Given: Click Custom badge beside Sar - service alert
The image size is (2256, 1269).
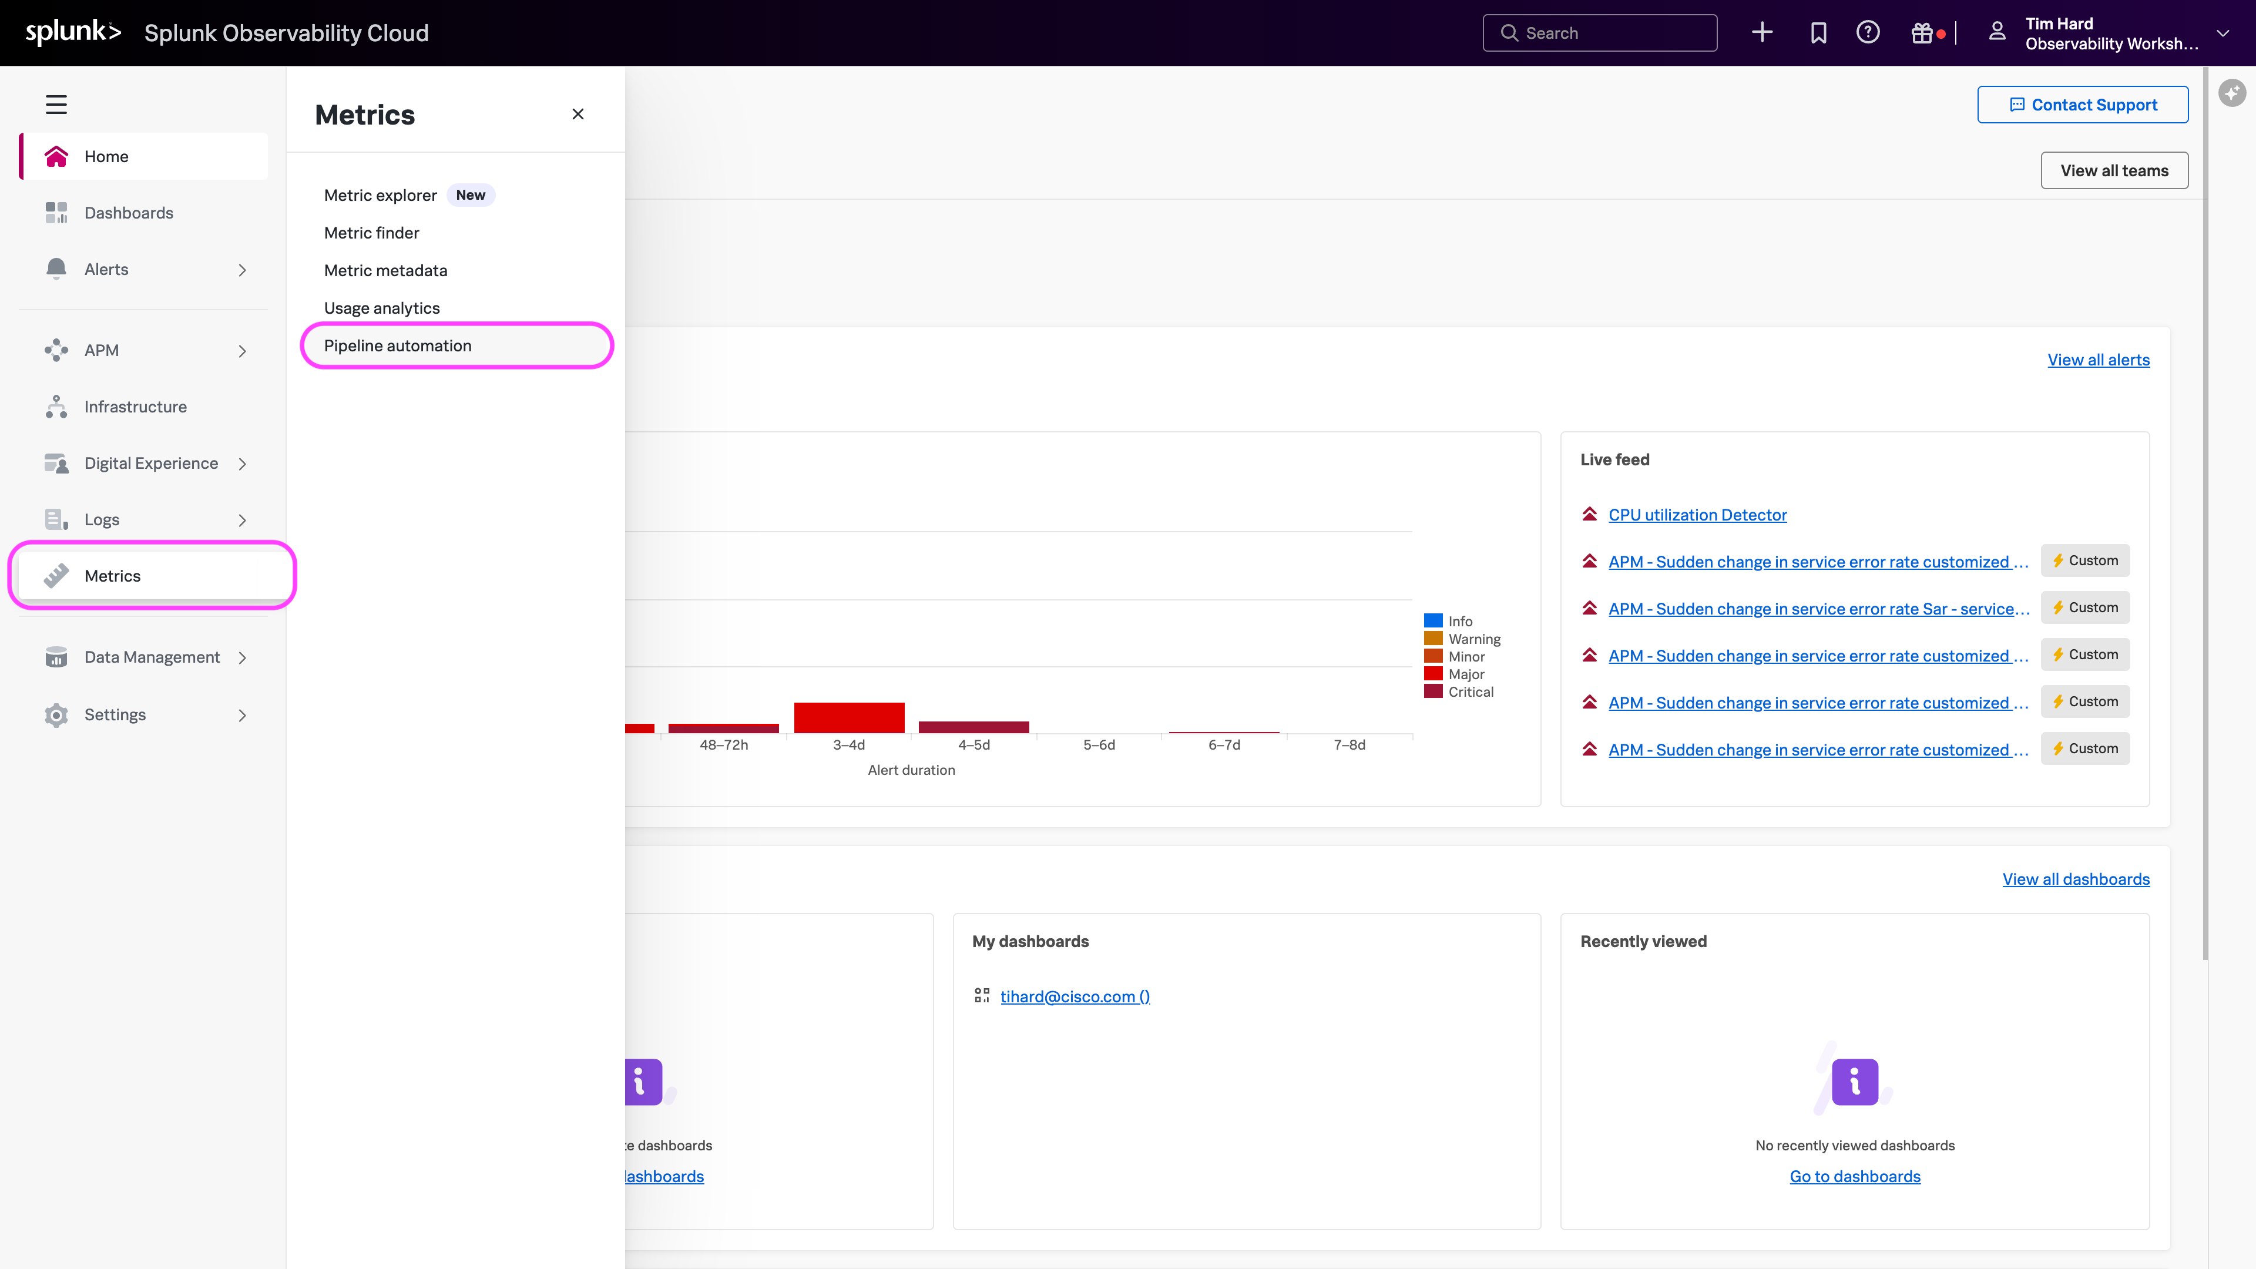Looking at the screenshot, I should tap(2084, 607).
